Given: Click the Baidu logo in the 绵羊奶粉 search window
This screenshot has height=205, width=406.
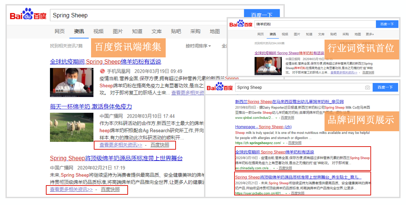Looking at the screenshot, I should point(241,24).
